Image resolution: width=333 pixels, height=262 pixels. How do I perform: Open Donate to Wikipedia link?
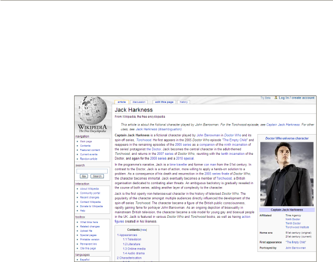pos(91,206)
